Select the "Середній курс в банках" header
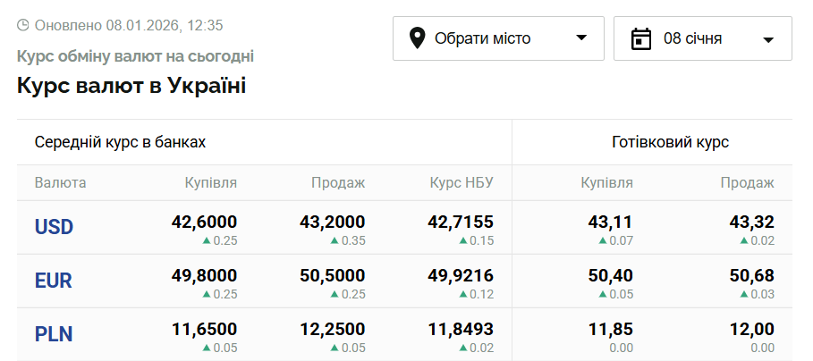The width and height of the screenshot is (813, 361). pyautogui.click(x=120, y=142)
